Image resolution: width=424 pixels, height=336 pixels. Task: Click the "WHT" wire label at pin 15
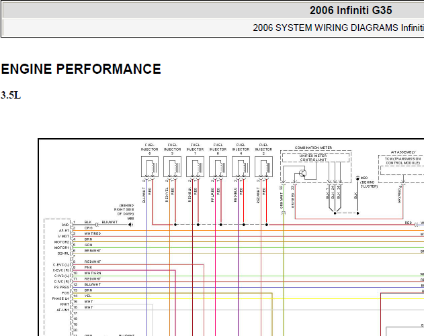click(89, 302)
